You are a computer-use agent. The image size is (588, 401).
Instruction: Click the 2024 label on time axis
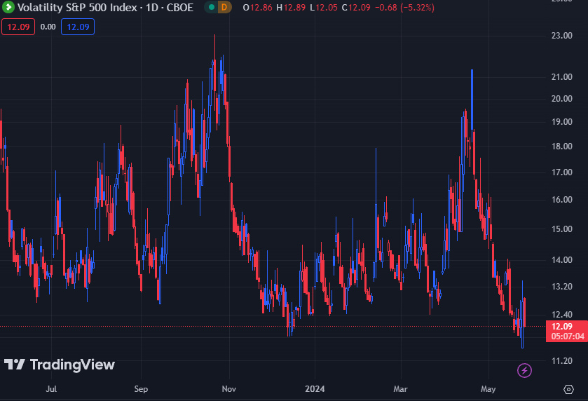click(x=315, y=389)
